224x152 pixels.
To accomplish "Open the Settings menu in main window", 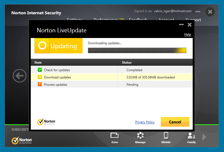I will click(74, 19).
